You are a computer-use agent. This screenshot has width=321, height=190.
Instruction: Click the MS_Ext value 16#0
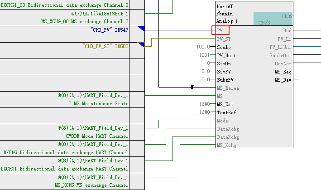[x=205, y=104]
